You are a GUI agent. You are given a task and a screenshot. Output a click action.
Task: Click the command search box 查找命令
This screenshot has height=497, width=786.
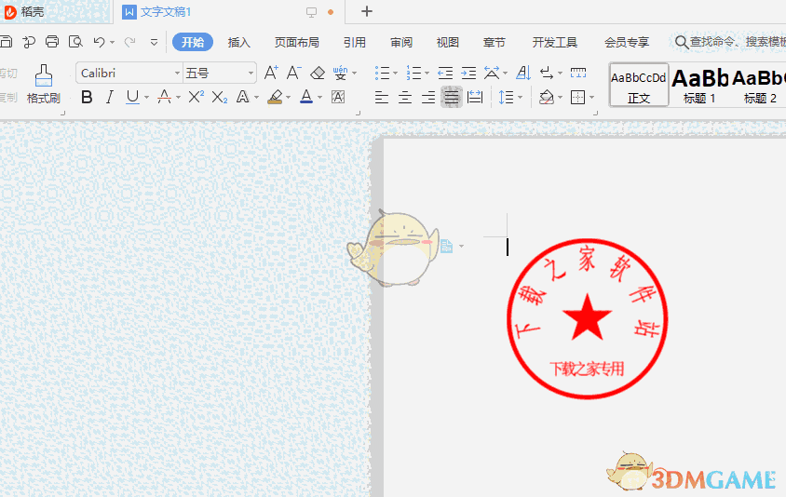point(730,42)
